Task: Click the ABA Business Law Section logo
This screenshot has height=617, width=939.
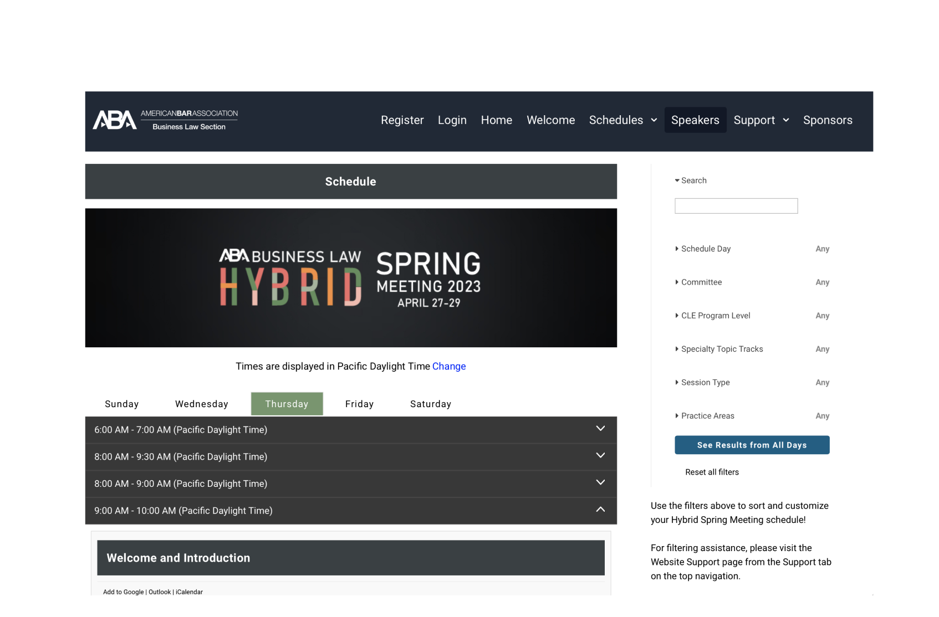Action: pyautogui.click(x=165, y=120)
